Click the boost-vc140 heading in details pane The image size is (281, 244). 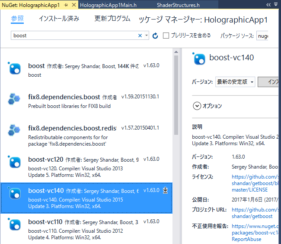pyautogui.click(x=232, y=58)
